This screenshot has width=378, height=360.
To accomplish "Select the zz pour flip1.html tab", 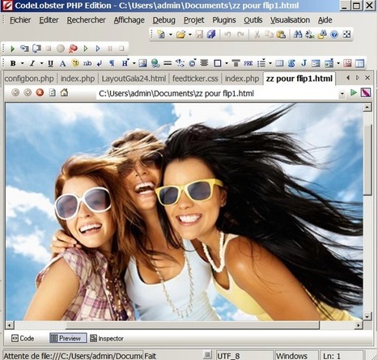I will coord(299,78).
